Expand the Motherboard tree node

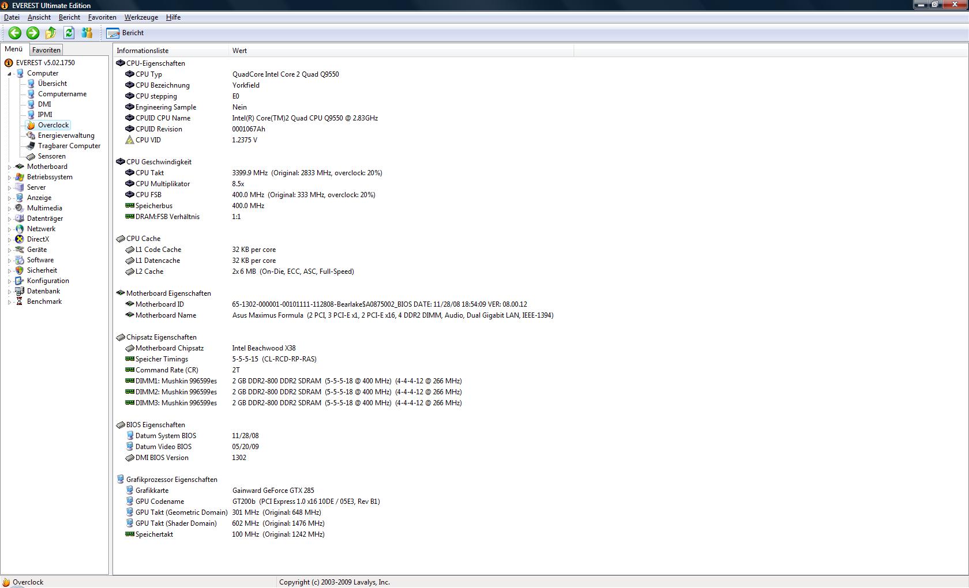9,167
